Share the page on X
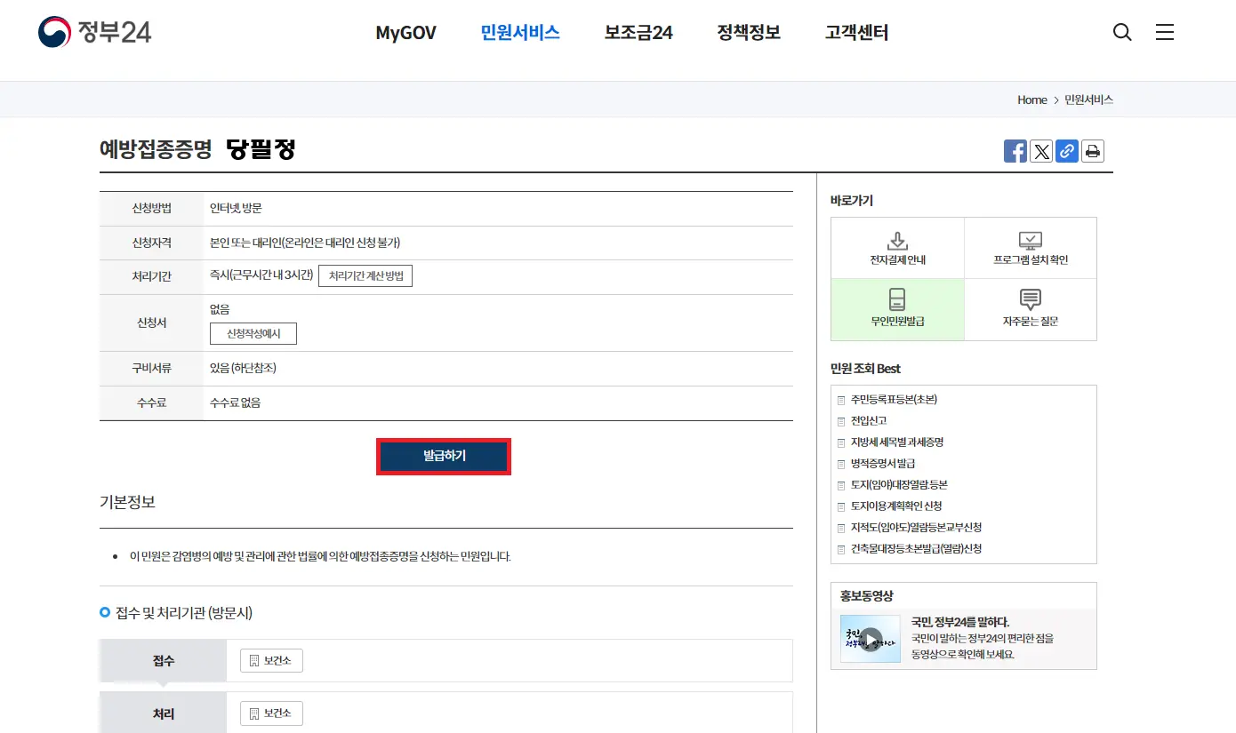 click(1040, 150)
